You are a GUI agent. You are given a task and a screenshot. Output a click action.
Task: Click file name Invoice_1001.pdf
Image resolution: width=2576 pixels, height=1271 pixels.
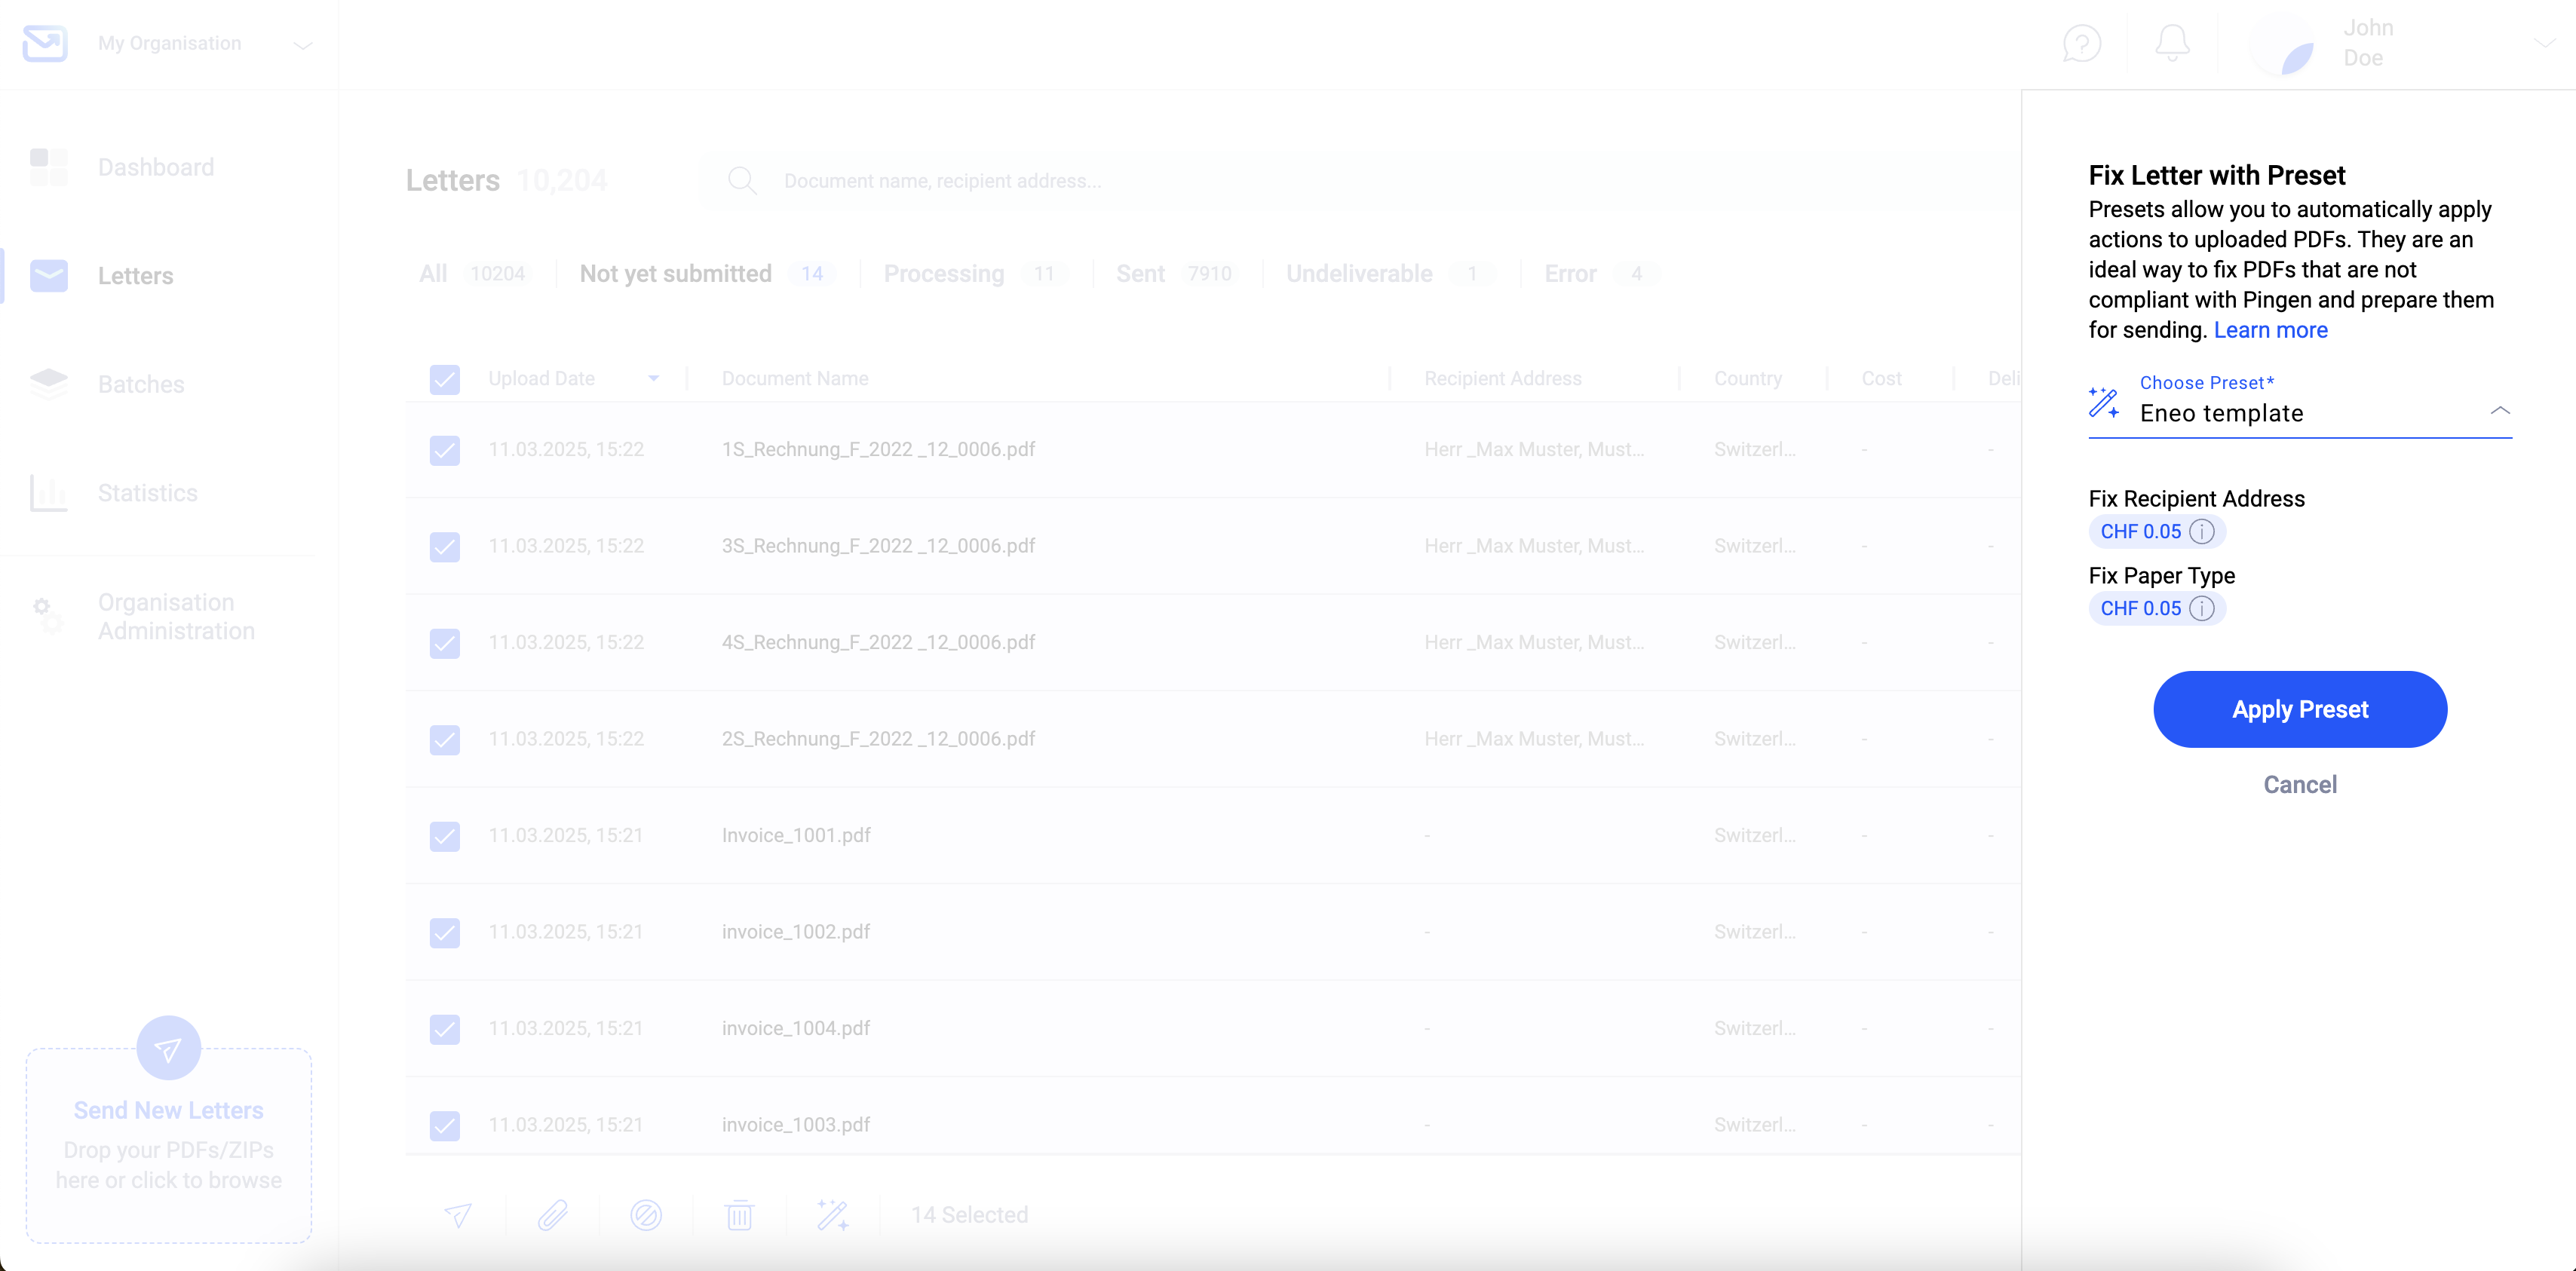[796, 836]
